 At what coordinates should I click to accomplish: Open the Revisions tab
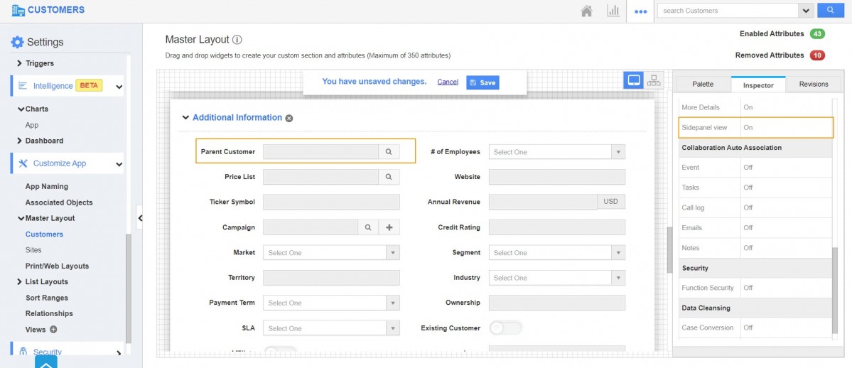point(813,84)
